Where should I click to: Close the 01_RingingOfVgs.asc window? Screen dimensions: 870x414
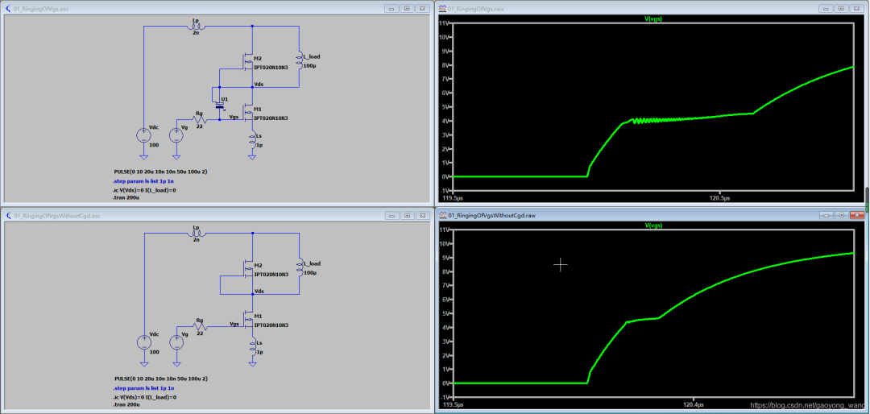423,8
